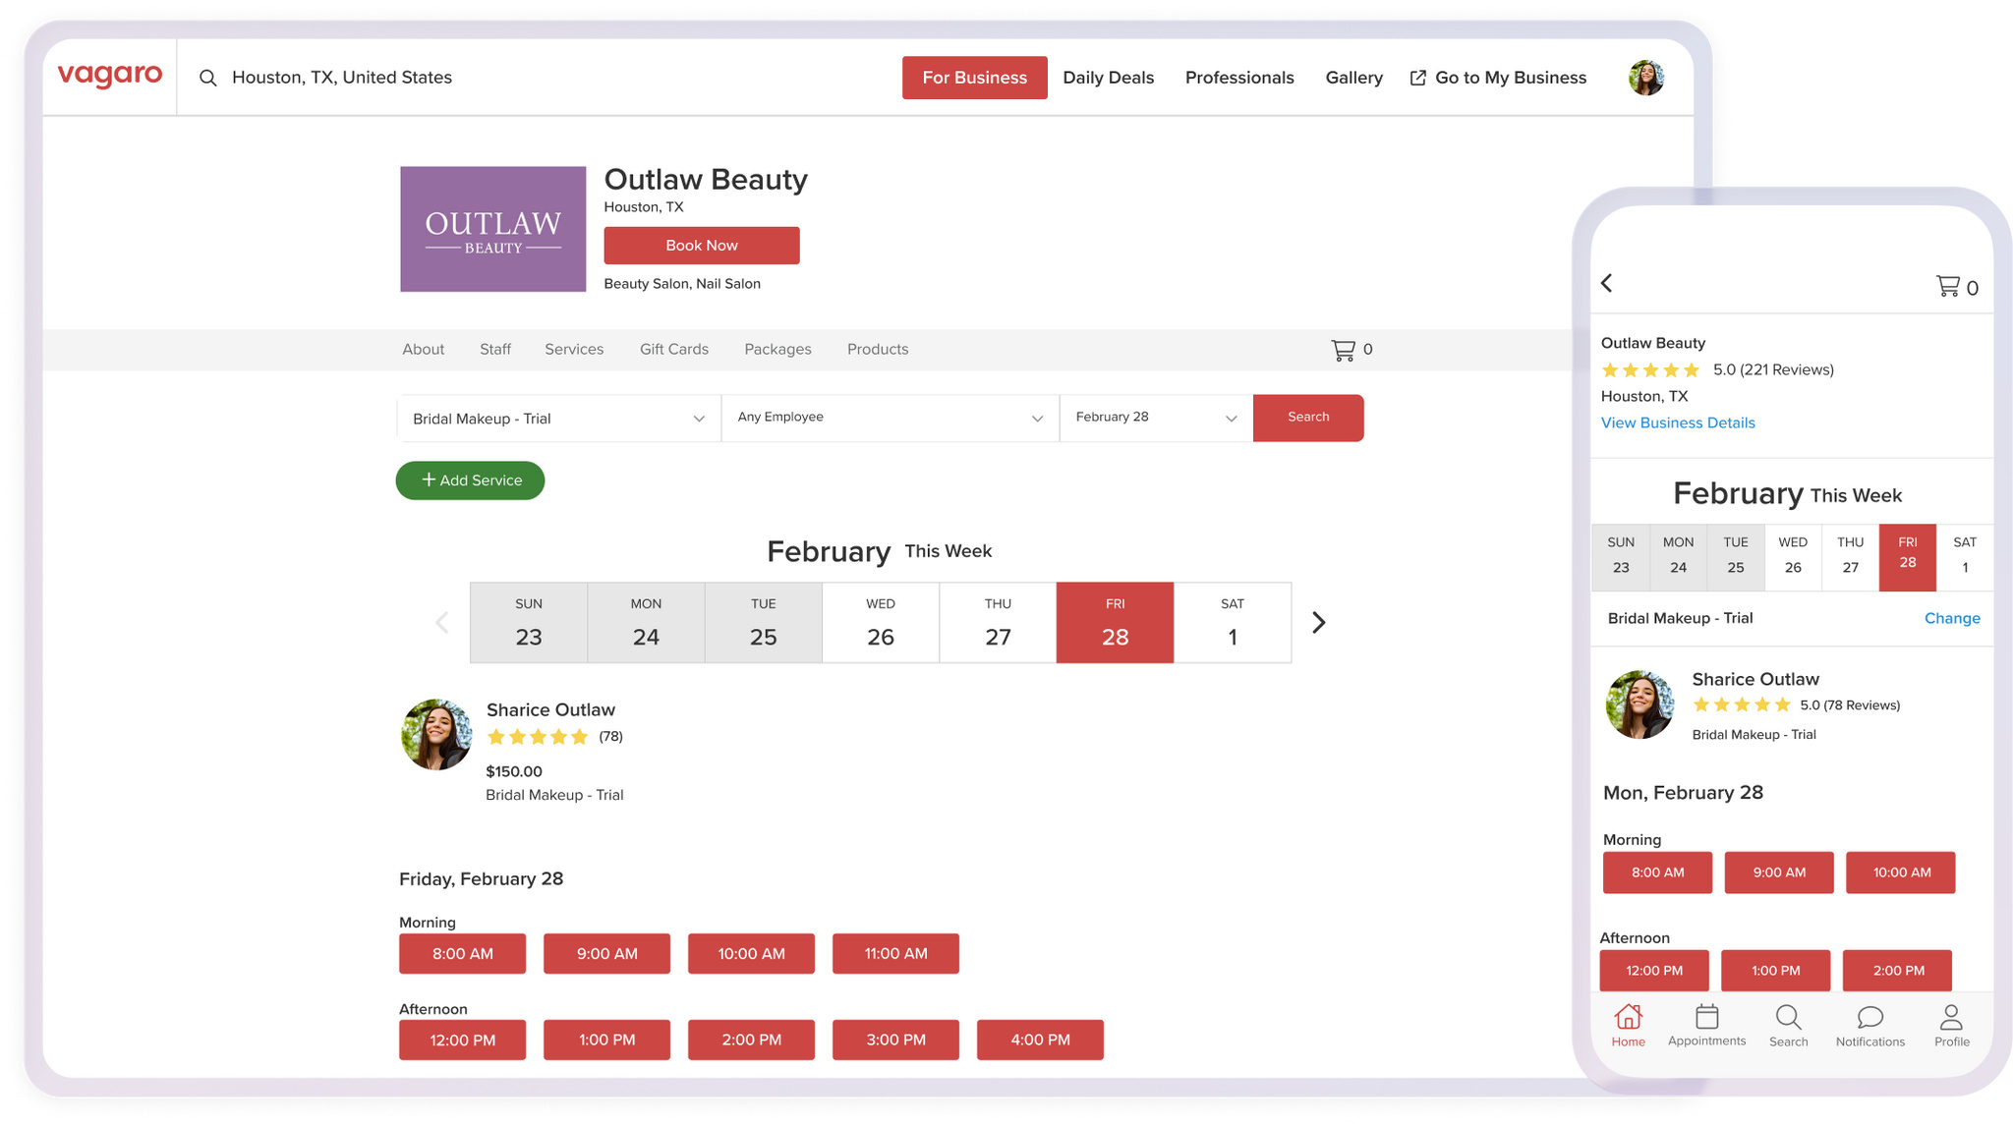Screen dimensions: 2013x1125
Task: Click the Change link on mobile
Action: tap(1952, 618)
